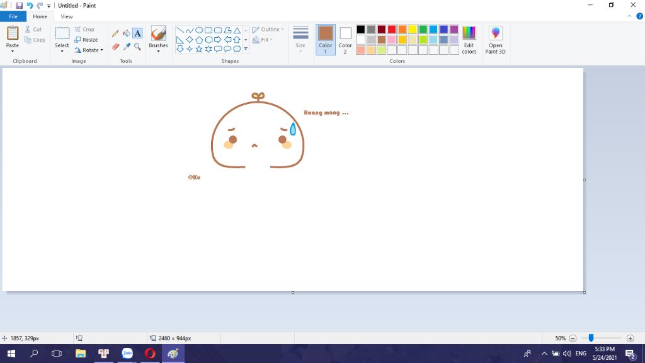This screenshot has width=645, height=363.
Task: Click the ENG language indicator
Action: click(581, 354)
